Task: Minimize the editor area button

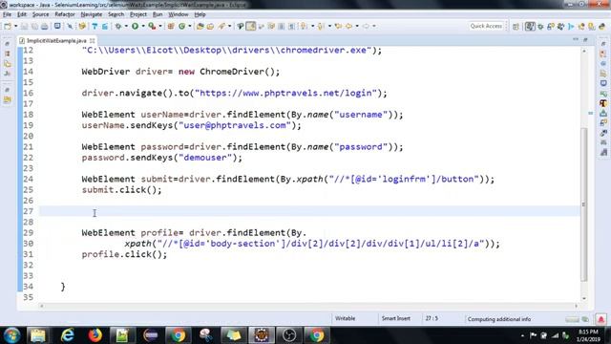Action: click(x=576, y=39)
